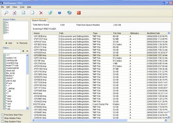Click the globe toolbar icon
The width and height of the screenshot is (173, 123).
tap(69, 13)
